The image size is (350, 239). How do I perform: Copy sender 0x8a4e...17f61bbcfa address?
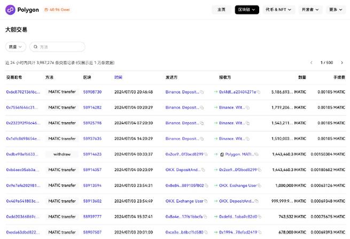(x=205, y=217)
